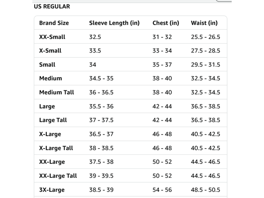
Task: Select sleeve length value 34.5 - 35
Action: pos(101,79)
